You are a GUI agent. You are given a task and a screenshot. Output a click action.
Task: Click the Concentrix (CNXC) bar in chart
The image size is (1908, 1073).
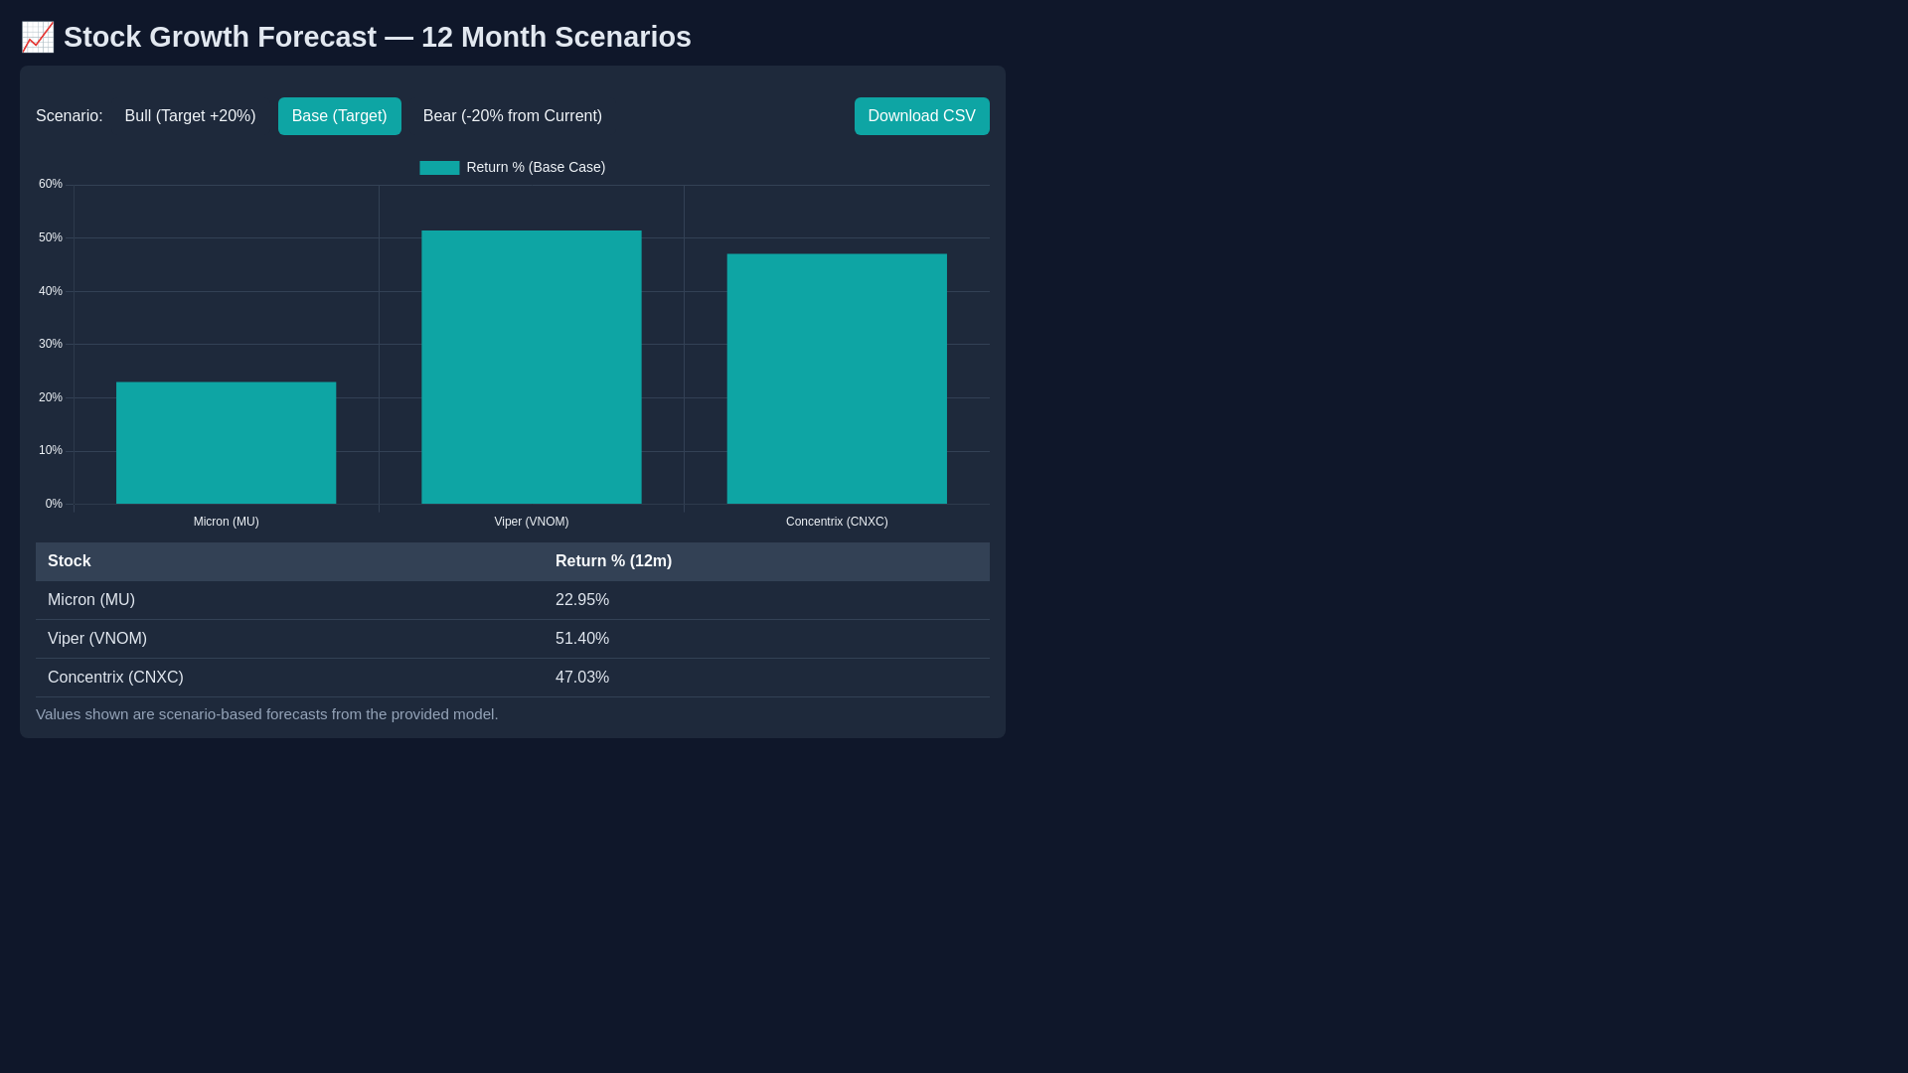tap(837, 379)
